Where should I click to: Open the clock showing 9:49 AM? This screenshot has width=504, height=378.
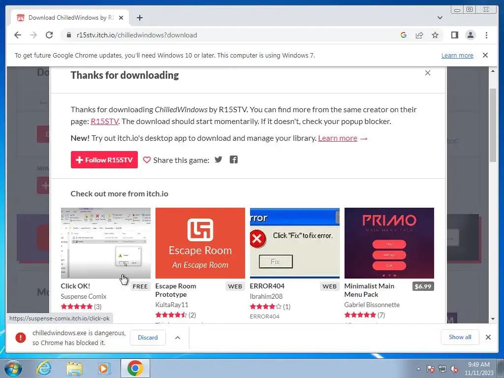[x=479, y=369]
